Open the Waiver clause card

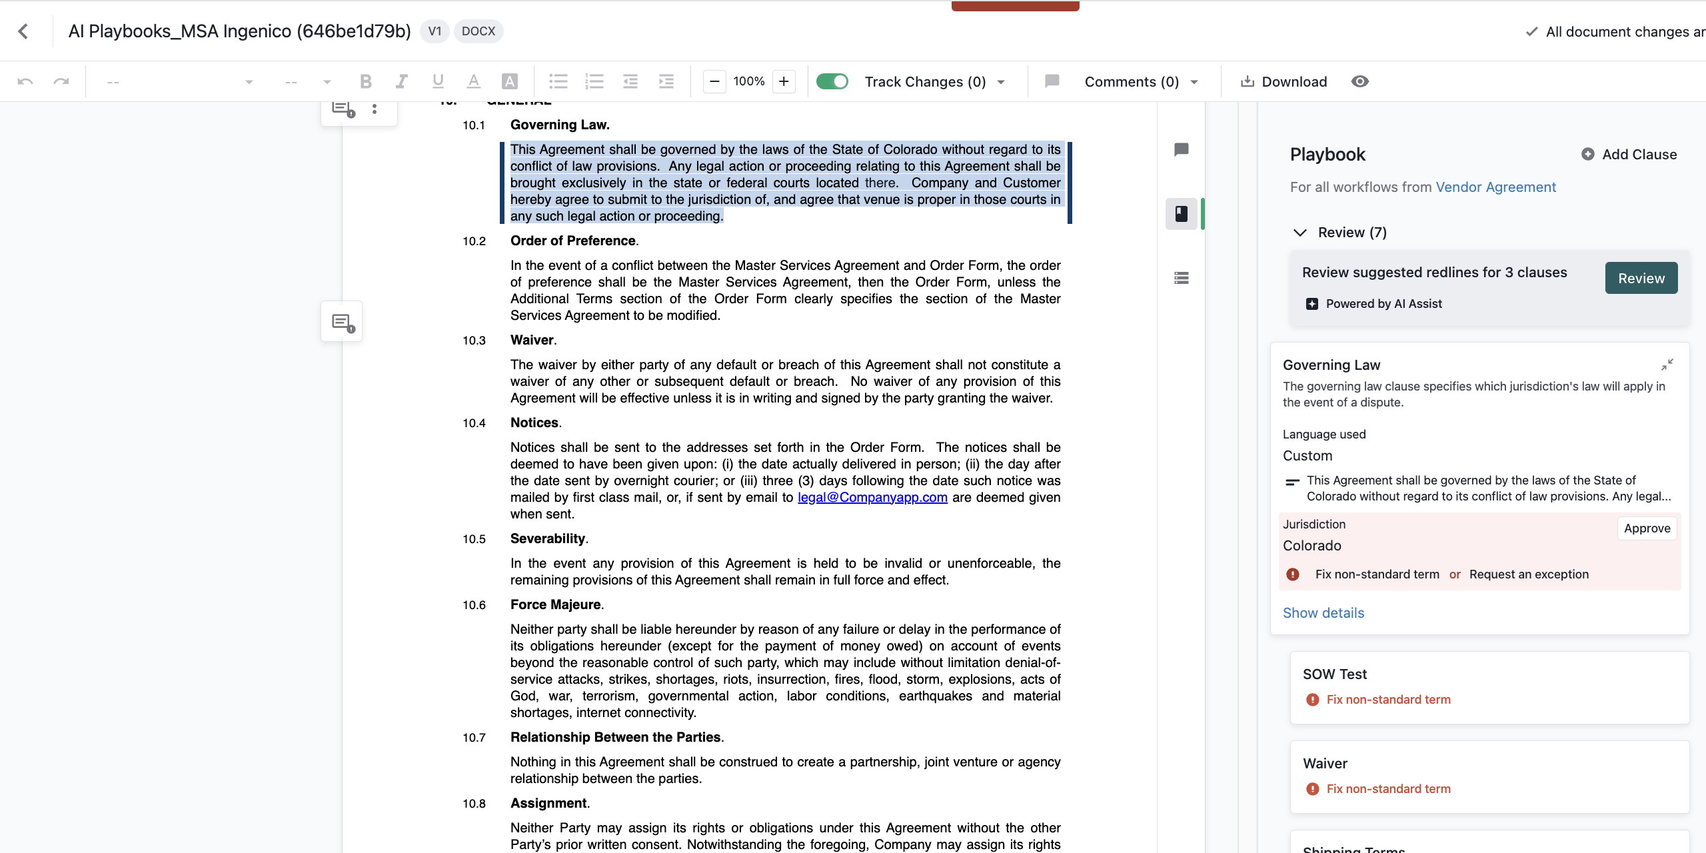coord(1490,777)
